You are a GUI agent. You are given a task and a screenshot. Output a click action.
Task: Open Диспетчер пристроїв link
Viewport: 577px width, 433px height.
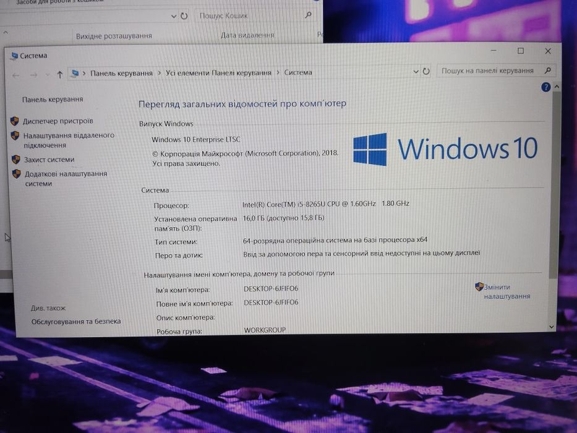click(x=58, y=121)
